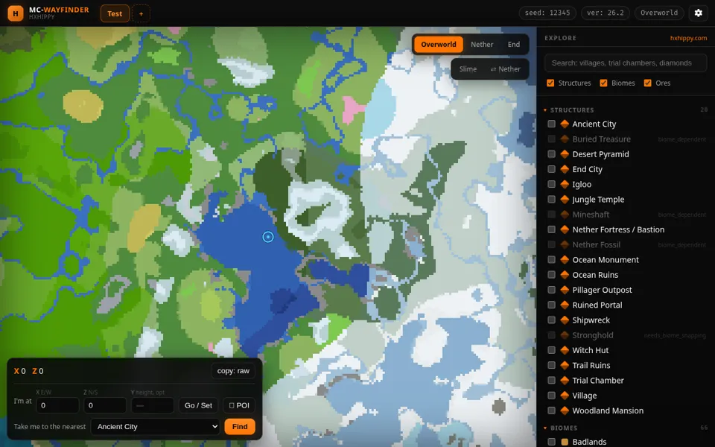Click the Woodland Mansion diamond icon
Viewport: 715px width, 447px height.
565,410
